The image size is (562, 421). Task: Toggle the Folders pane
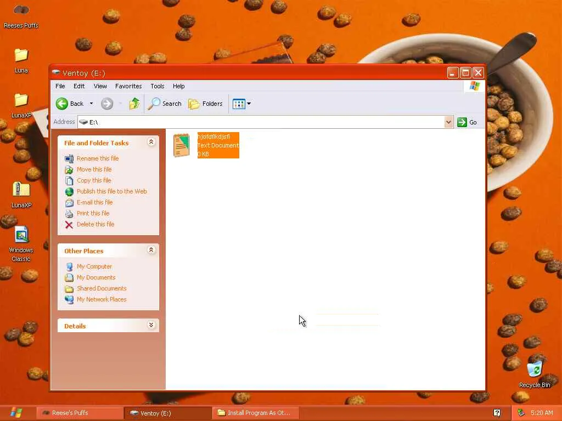[206, 104]
